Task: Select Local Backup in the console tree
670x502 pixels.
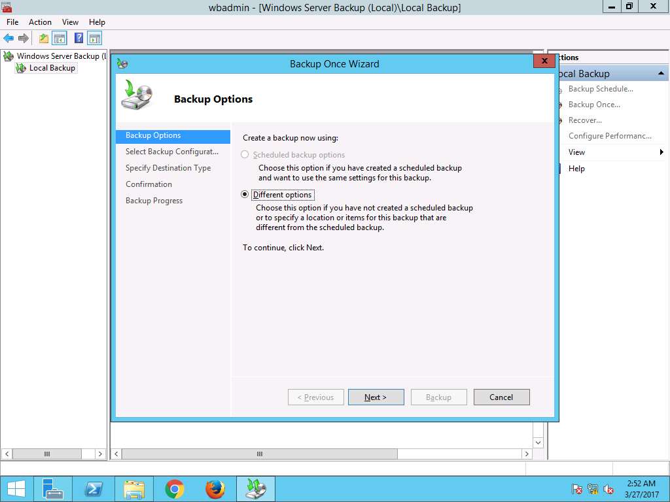Action: point(52,68)
